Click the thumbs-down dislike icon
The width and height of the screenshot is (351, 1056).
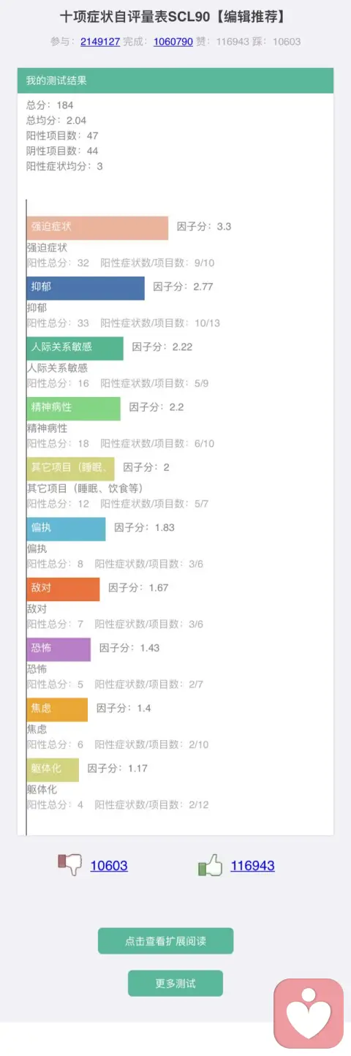point(69,865)
